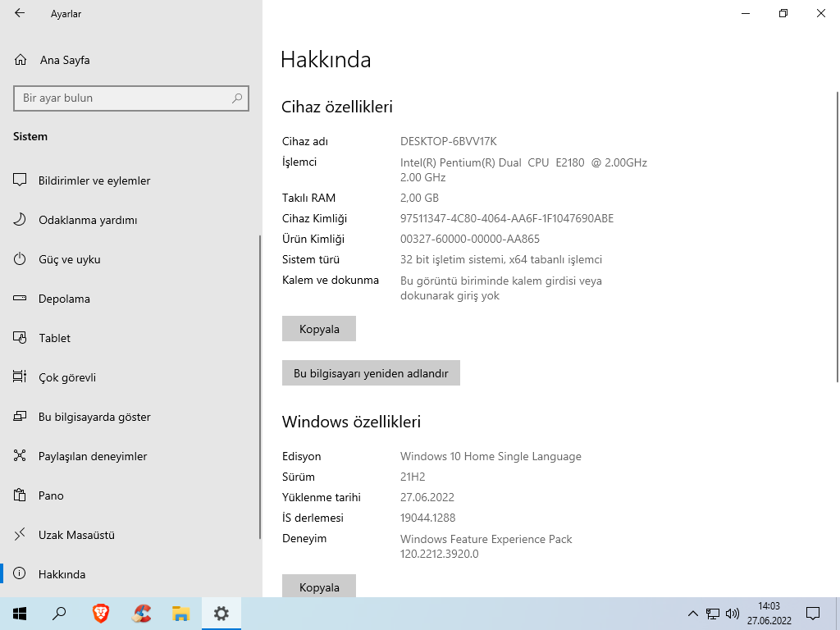The width and height of the screenshot is (840, 630).
Task: Open the notification center icon
Action: coord(813,614)
